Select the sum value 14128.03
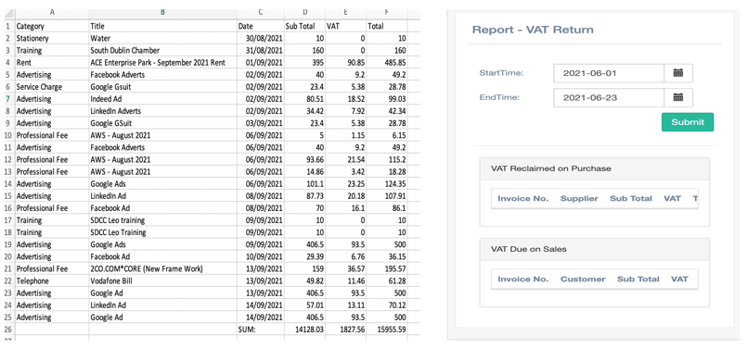The image size is (747, 348). click(304, 329)
